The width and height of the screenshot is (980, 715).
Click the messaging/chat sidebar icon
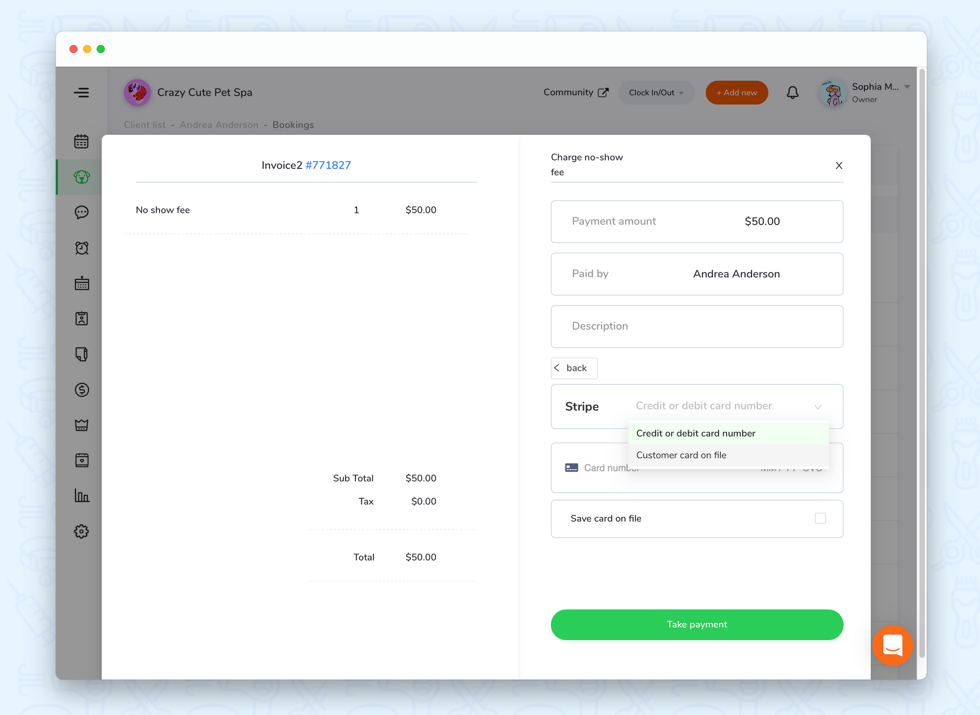pyautogui.click(x=81, y=212)
